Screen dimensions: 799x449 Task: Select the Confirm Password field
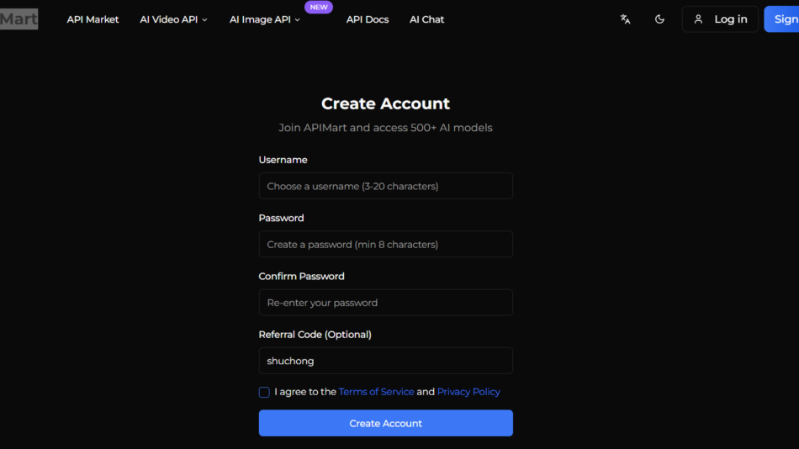pos(385,303)
